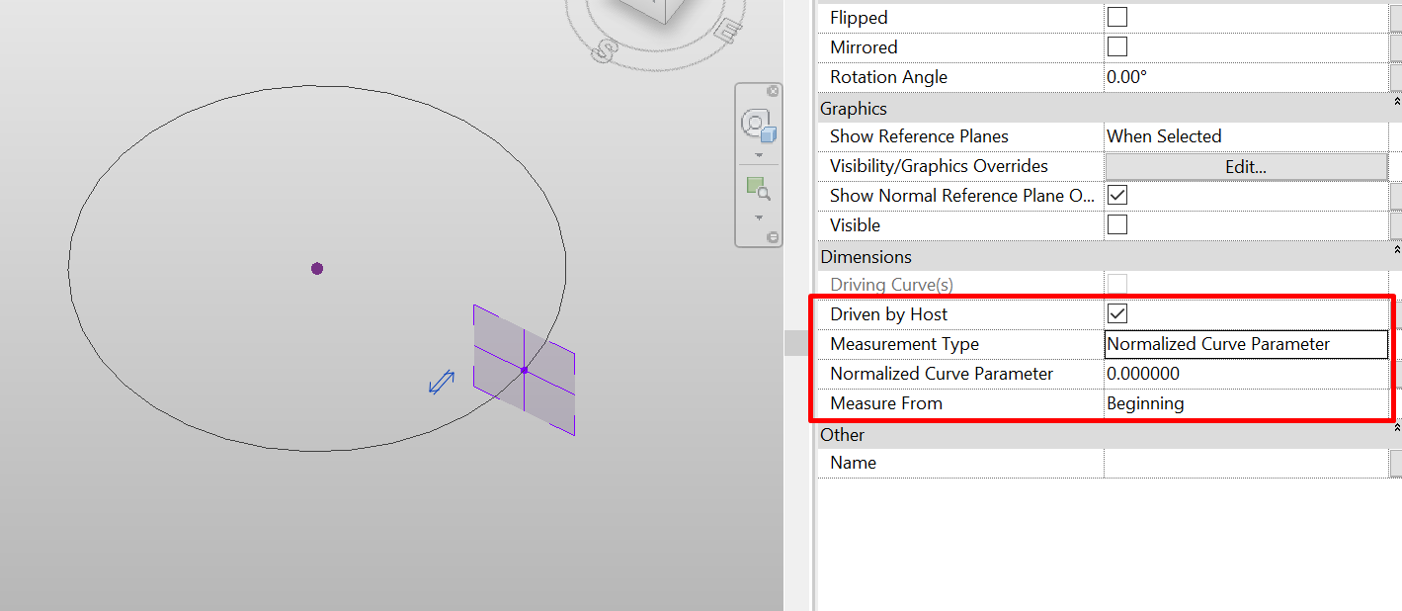Close the navigation bar
The image size is (1402, 611).
tap(773, 91)
